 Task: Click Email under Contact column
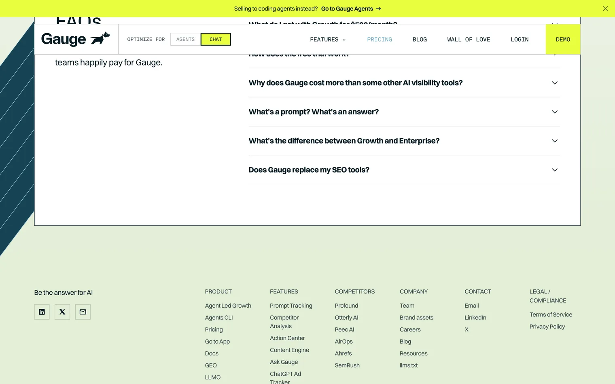click(471, 306)
